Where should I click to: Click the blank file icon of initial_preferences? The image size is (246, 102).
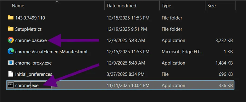tap(11, 74)
